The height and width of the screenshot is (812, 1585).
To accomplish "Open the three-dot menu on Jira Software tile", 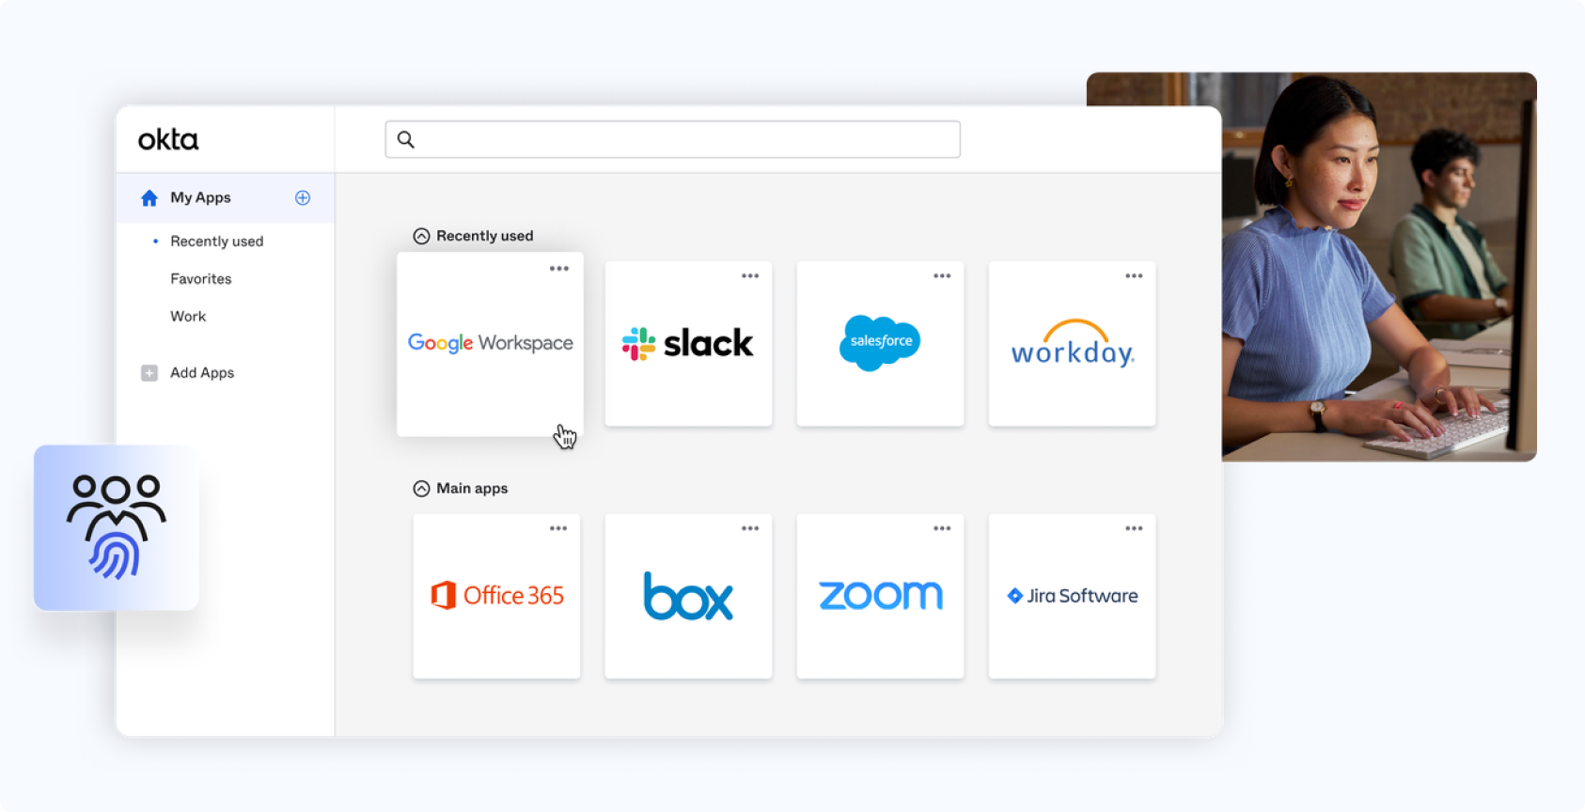I will pos(1134,528).
